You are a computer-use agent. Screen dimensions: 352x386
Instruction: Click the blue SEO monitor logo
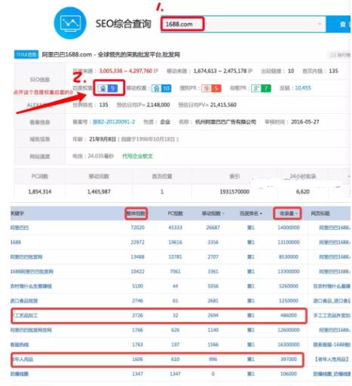pyautogui.click(x=70, y=23)
